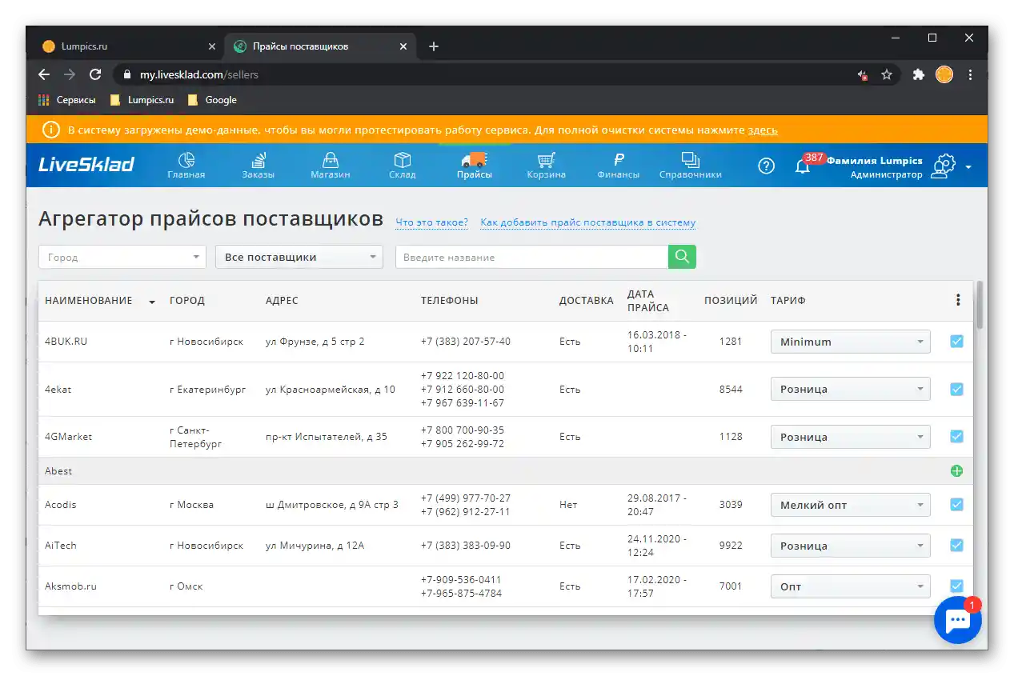This screenshot has width=1014, height=676.
Task: Open the Город filter dropdown
Action: [122, 257]
